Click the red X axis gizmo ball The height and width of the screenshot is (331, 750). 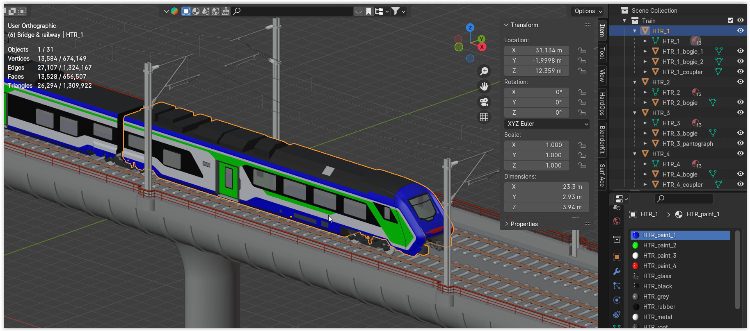(482, 47)
